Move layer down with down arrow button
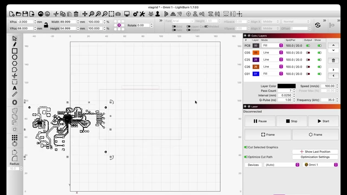 333,50
